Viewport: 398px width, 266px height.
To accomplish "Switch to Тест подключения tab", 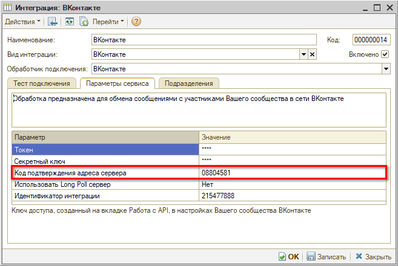I will [x=42, y=83].
